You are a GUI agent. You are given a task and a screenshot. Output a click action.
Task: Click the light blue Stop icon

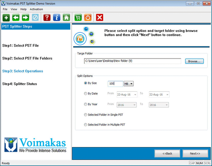click(35, 18)
